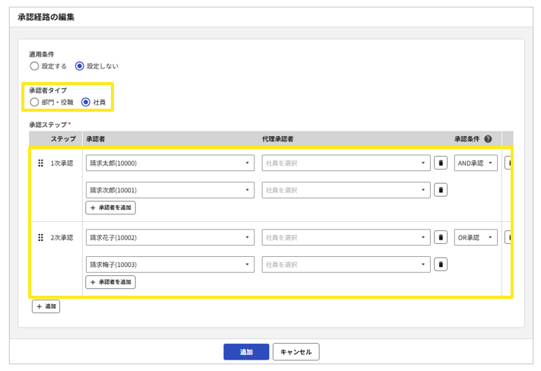Click the help icon next to 承認条件
The height and width of the screenshot is (371, 541).
click(488, 139)
